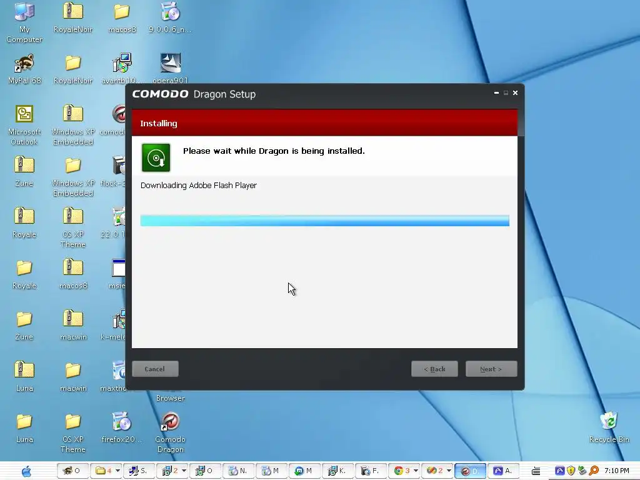Switch to the A. taskbar button
Image resolution: width=640 pixels, height=480 pixels.
[x=503, y=471]
